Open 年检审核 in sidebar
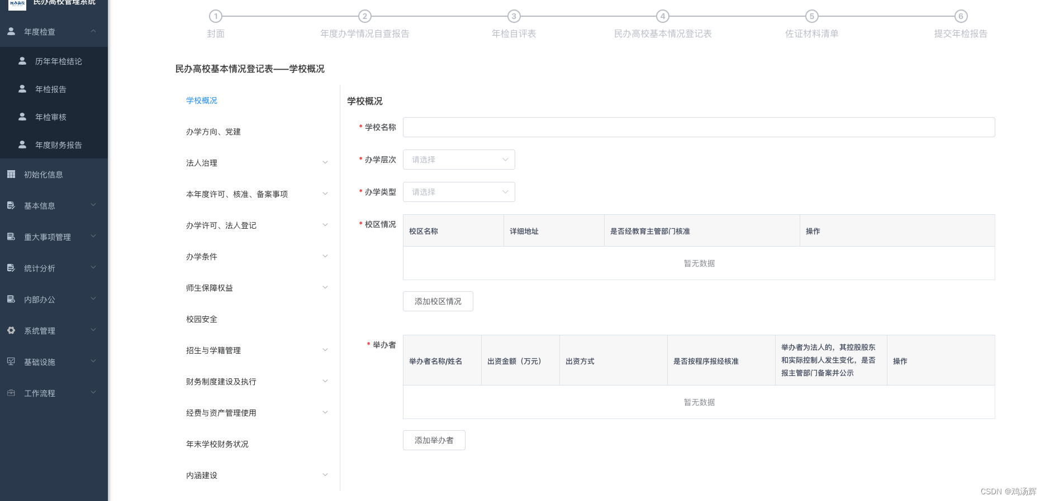The height and width of the screenshot is (501, 1045). click(x=51, y=117)
